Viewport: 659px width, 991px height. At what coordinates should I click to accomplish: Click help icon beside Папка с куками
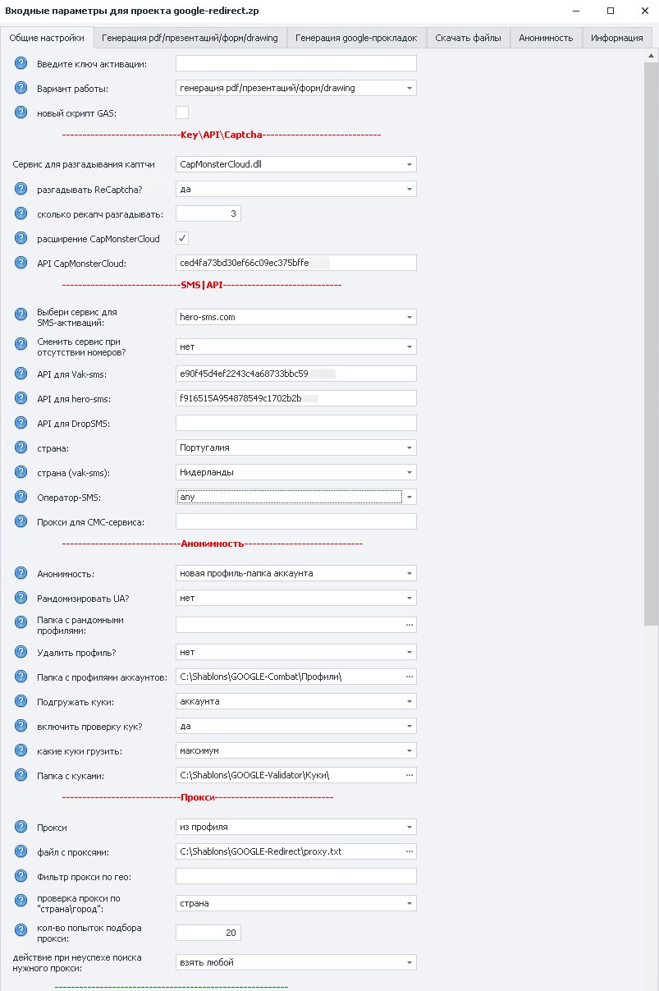(21, 775)
